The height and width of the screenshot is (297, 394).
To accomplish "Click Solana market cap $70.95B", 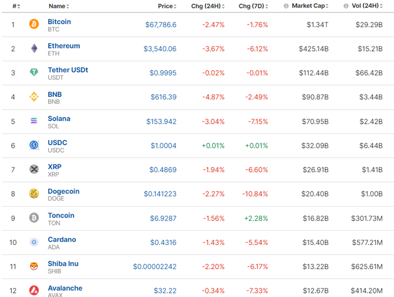I will coord(315,122).
